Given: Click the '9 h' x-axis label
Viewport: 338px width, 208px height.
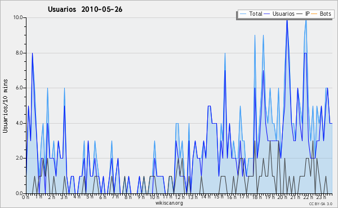Looking at the screenshot, I should [141, 197].
